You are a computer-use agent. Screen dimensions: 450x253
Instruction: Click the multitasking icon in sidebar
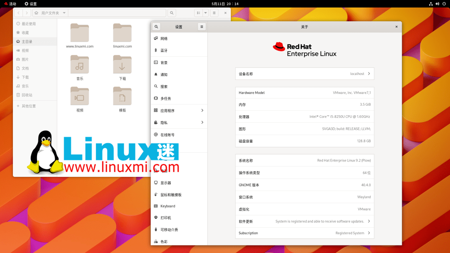click(x=156, y=98)
